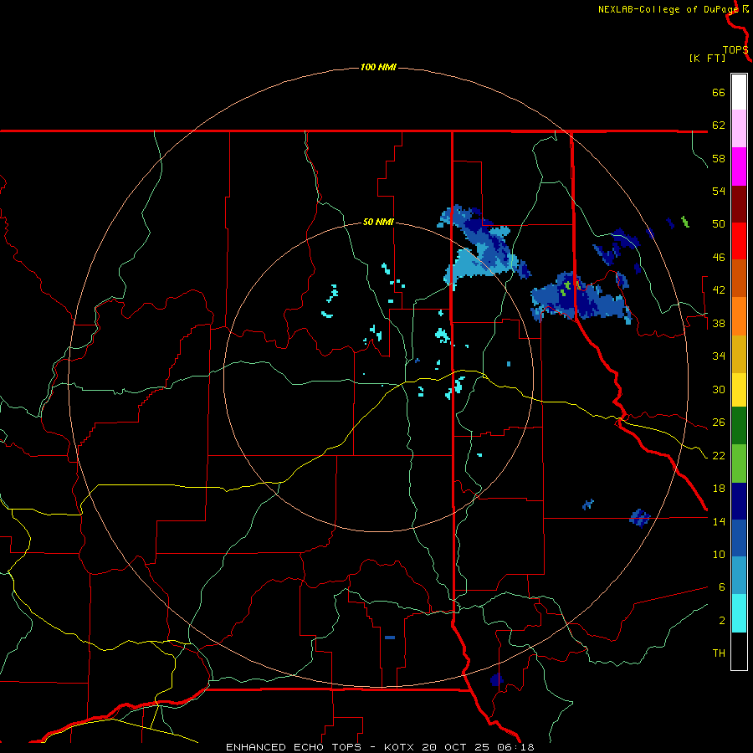
Task: Select the bright red legend segment
Action: (739, 241)
